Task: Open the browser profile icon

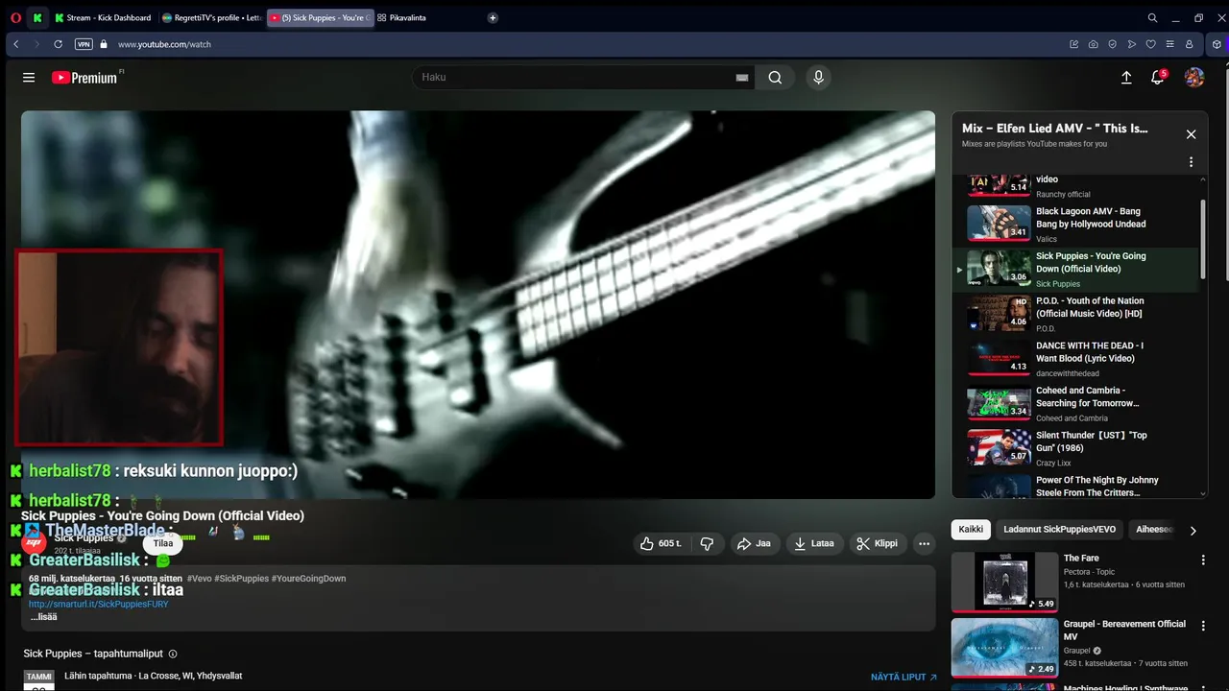Action: pos(1189,44)
